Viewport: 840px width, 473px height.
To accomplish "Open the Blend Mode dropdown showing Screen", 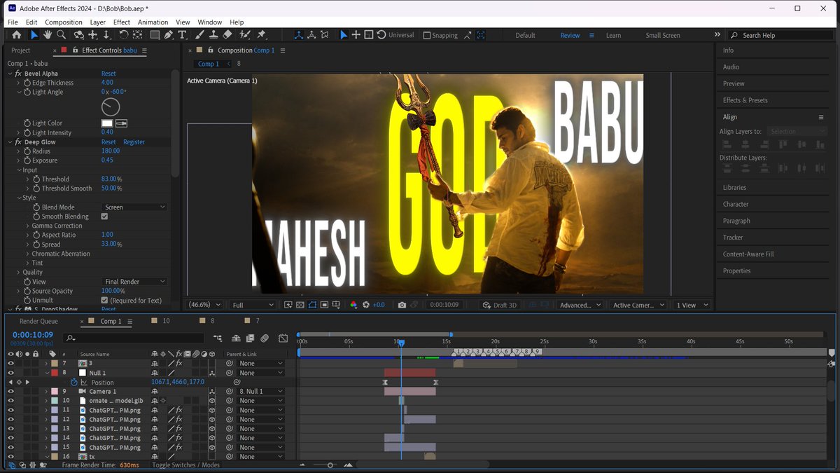I will point(134,207).
